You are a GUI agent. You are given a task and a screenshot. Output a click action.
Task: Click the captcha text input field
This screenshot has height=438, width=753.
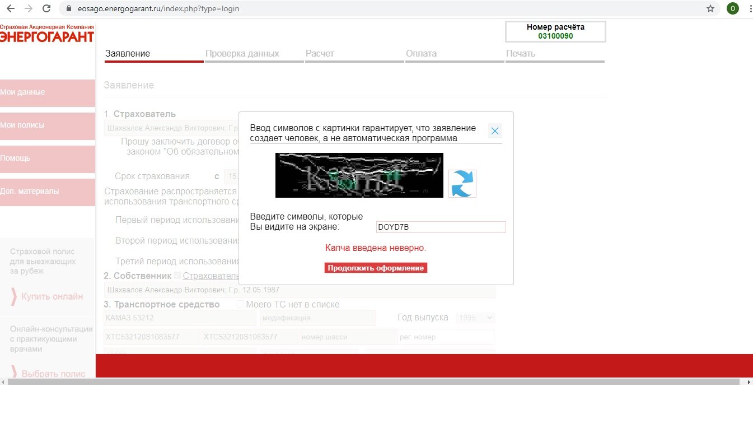pyautogui.click(x=441, y=227)
